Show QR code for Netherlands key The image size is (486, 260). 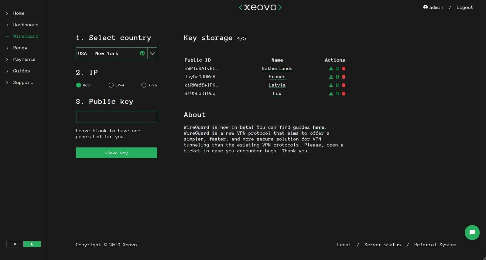(337, 69)
